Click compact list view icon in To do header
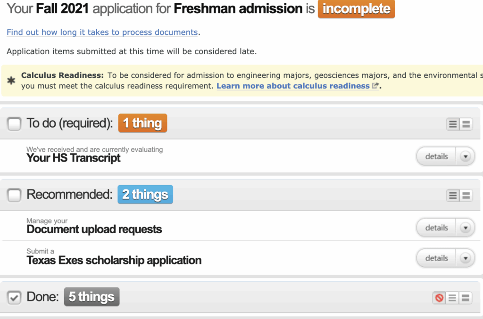This screenshot has width=483, height=319. pos(453,124)
